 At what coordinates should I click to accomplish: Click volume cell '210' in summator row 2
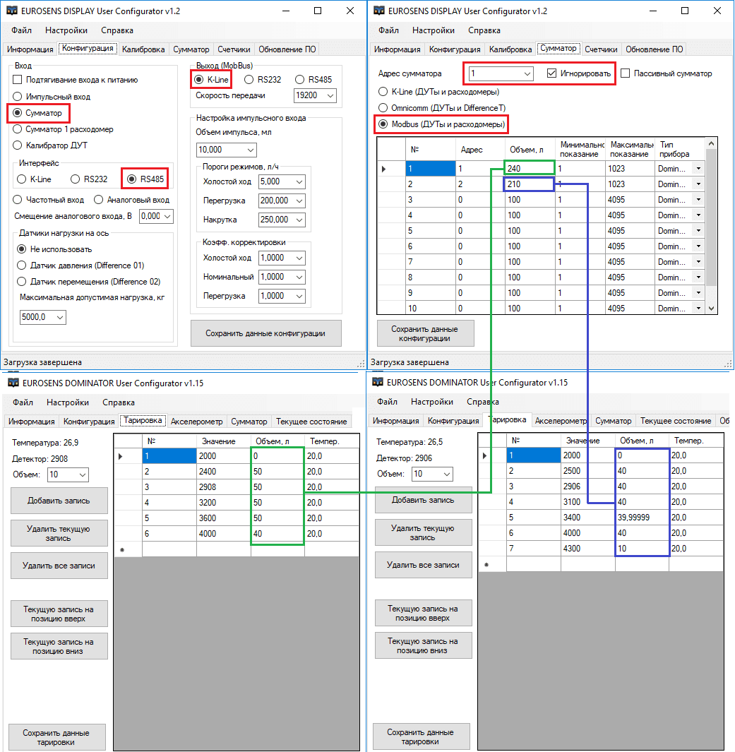tap(530, 184)
